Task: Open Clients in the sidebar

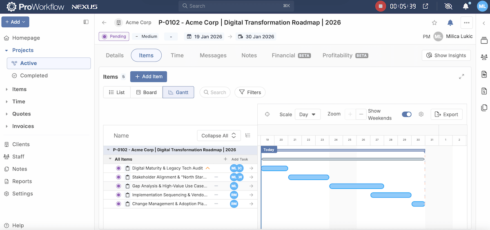Action: pyautogui.click(x=21, y=144)
